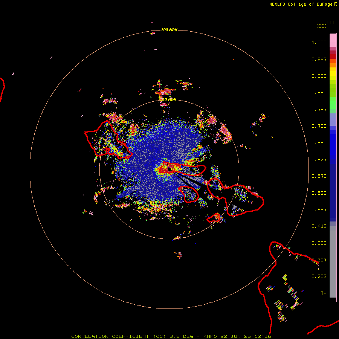This screenshot has width=339, height=339.
Task: Select the 1.000 scale value
Action: tap(319, 42)
